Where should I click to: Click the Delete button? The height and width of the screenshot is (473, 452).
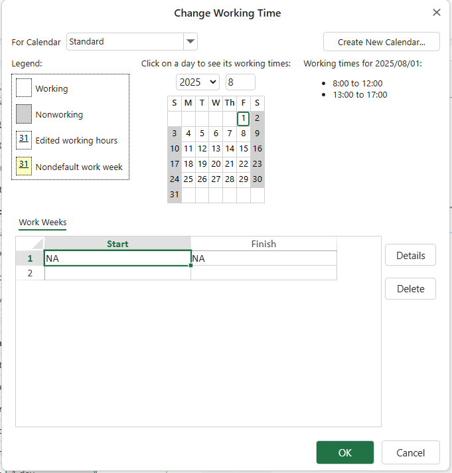click(410, 289)
